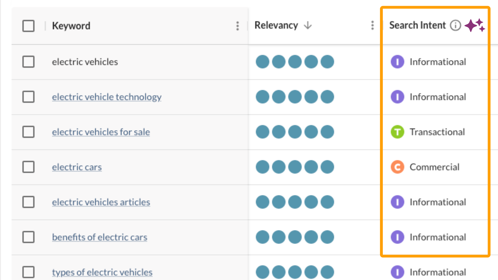Click Informational badge for electric vehicles row
This screenshot has width=498, height=280.
click(397, 62)
